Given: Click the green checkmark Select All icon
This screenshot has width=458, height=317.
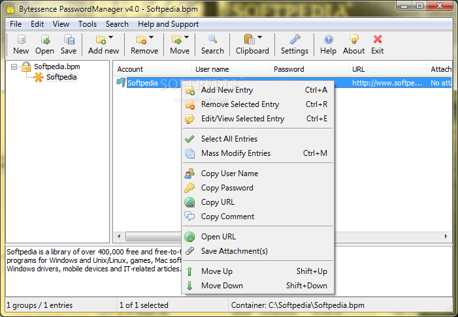Looking at the screenshot, I should [189, 139].
